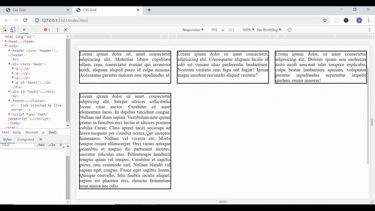Click the paragraph beginning 'Consequatur aliquam facilis'
This screenshot has width=375, height=211.
coord(223,67)
